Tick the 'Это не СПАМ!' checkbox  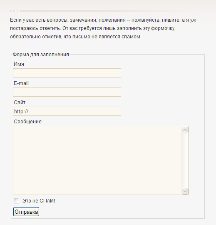point(16,200)
